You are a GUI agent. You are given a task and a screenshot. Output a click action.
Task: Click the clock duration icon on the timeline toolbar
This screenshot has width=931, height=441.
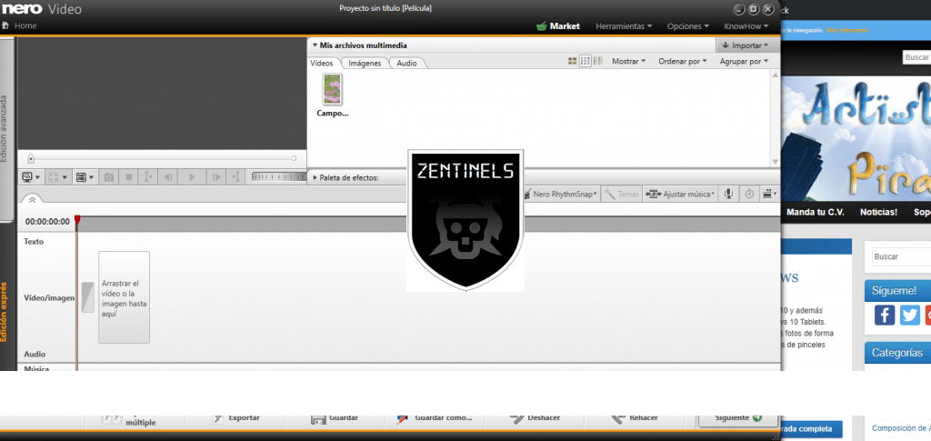(749, 194)
